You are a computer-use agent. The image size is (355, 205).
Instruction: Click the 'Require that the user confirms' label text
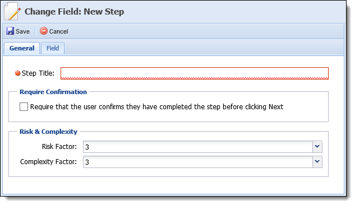(x=156, y=106)
